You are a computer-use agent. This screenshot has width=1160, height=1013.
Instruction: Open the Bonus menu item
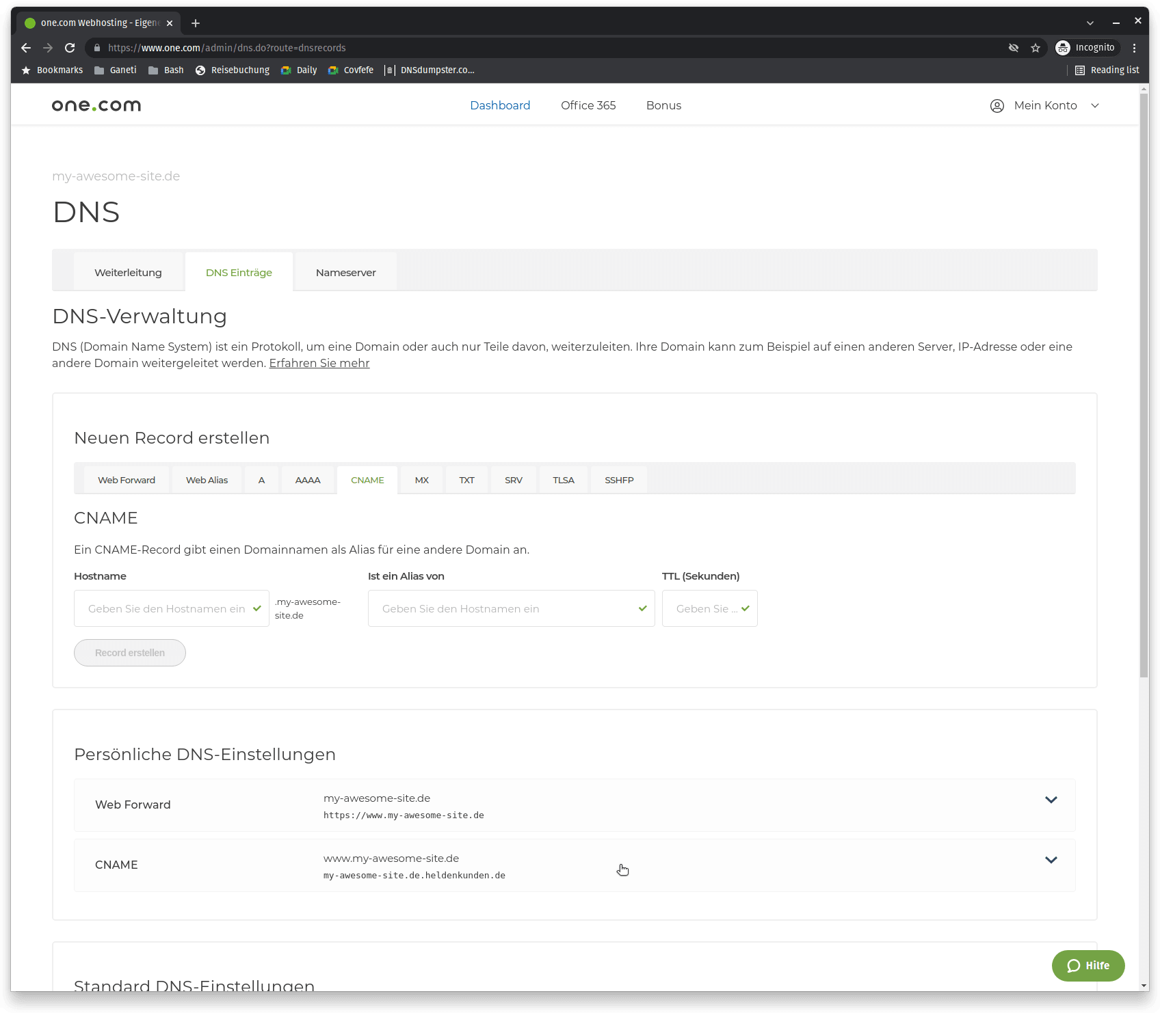(663, 105)
